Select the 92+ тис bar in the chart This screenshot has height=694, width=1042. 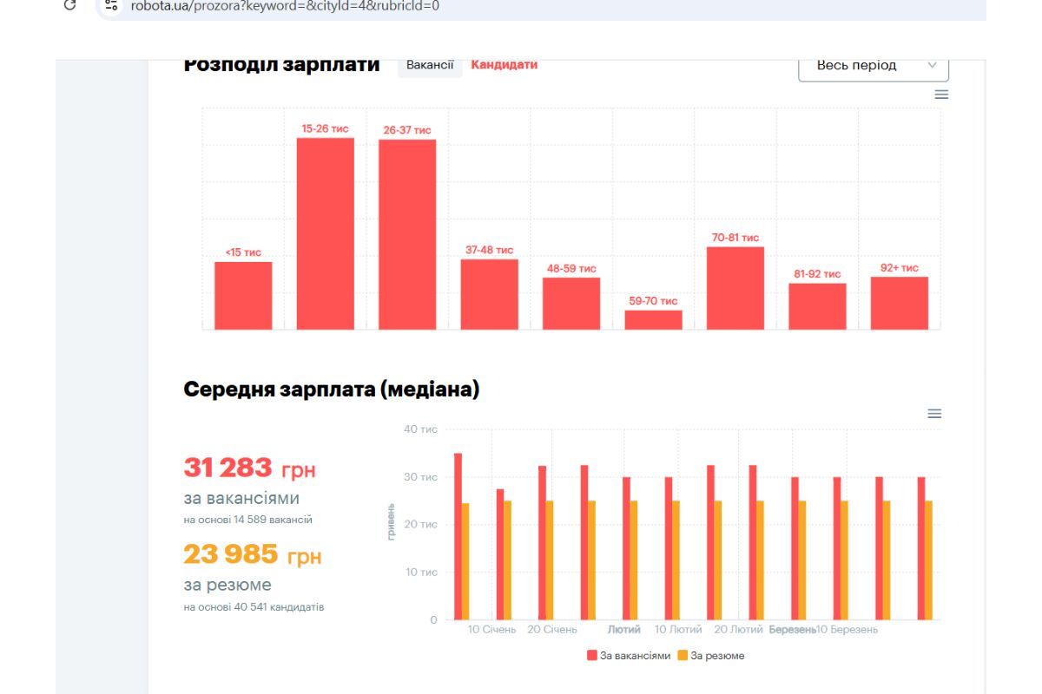coord(899,304)
